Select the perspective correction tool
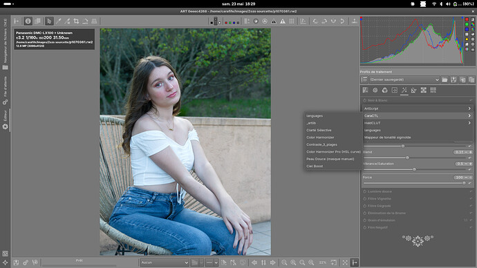This screenshot has height=268, width=477. 94,21
